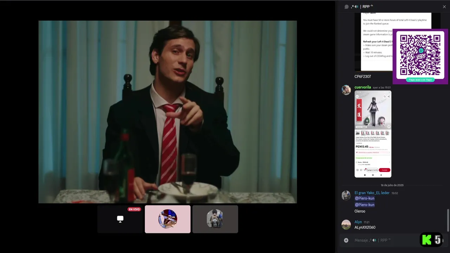This screenshot has width=450, height=253.
Task: Click the first @Piero-kun mention
Action: point(365,199)
